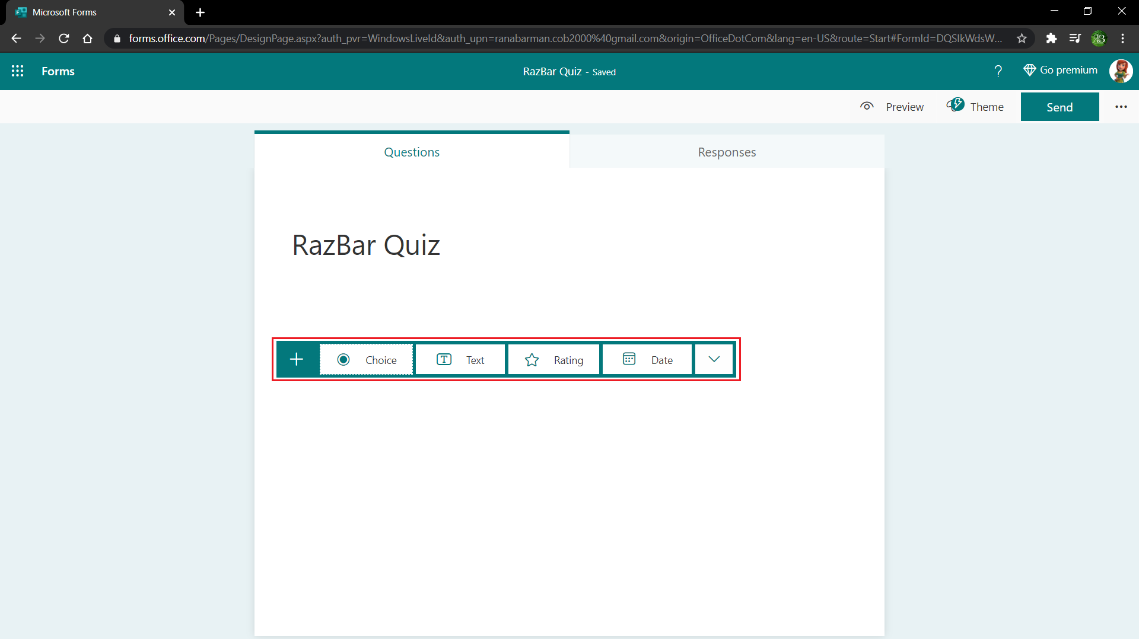Select the Text question type icon
This screenshot has height=639, width=1139.
[x=443, y=359]
